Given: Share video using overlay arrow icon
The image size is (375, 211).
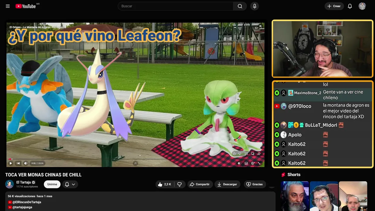Looking at the screenshot, I should click(x=259, y=154).
